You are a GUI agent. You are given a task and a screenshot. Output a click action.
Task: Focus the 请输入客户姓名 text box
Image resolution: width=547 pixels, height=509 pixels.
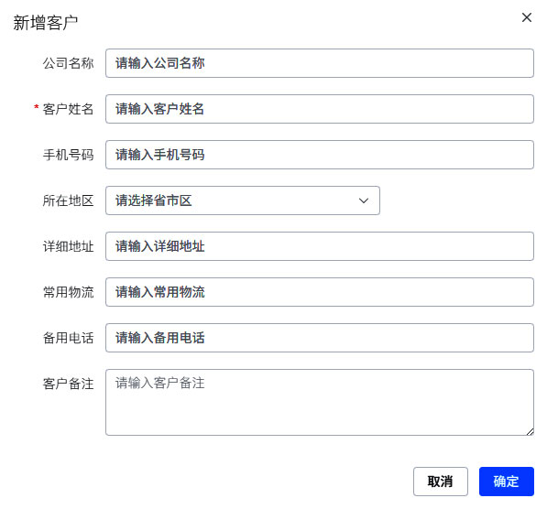(320, 109)
